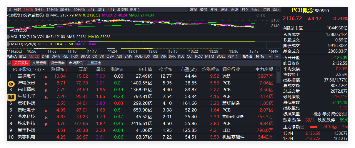Click the R mark beside 东山精密
This screenshot has width=355, height=148.
pos(46,90)
